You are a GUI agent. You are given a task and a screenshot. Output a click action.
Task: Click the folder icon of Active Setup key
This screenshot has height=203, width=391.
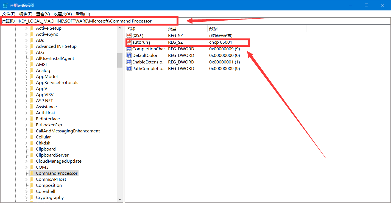click(32, 28)
